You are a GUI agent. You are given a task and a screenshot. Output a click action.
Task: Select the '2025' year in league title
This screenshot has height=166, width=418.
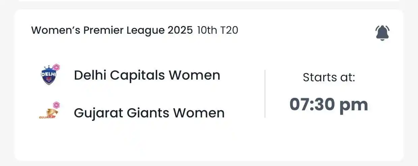[180, 30]
